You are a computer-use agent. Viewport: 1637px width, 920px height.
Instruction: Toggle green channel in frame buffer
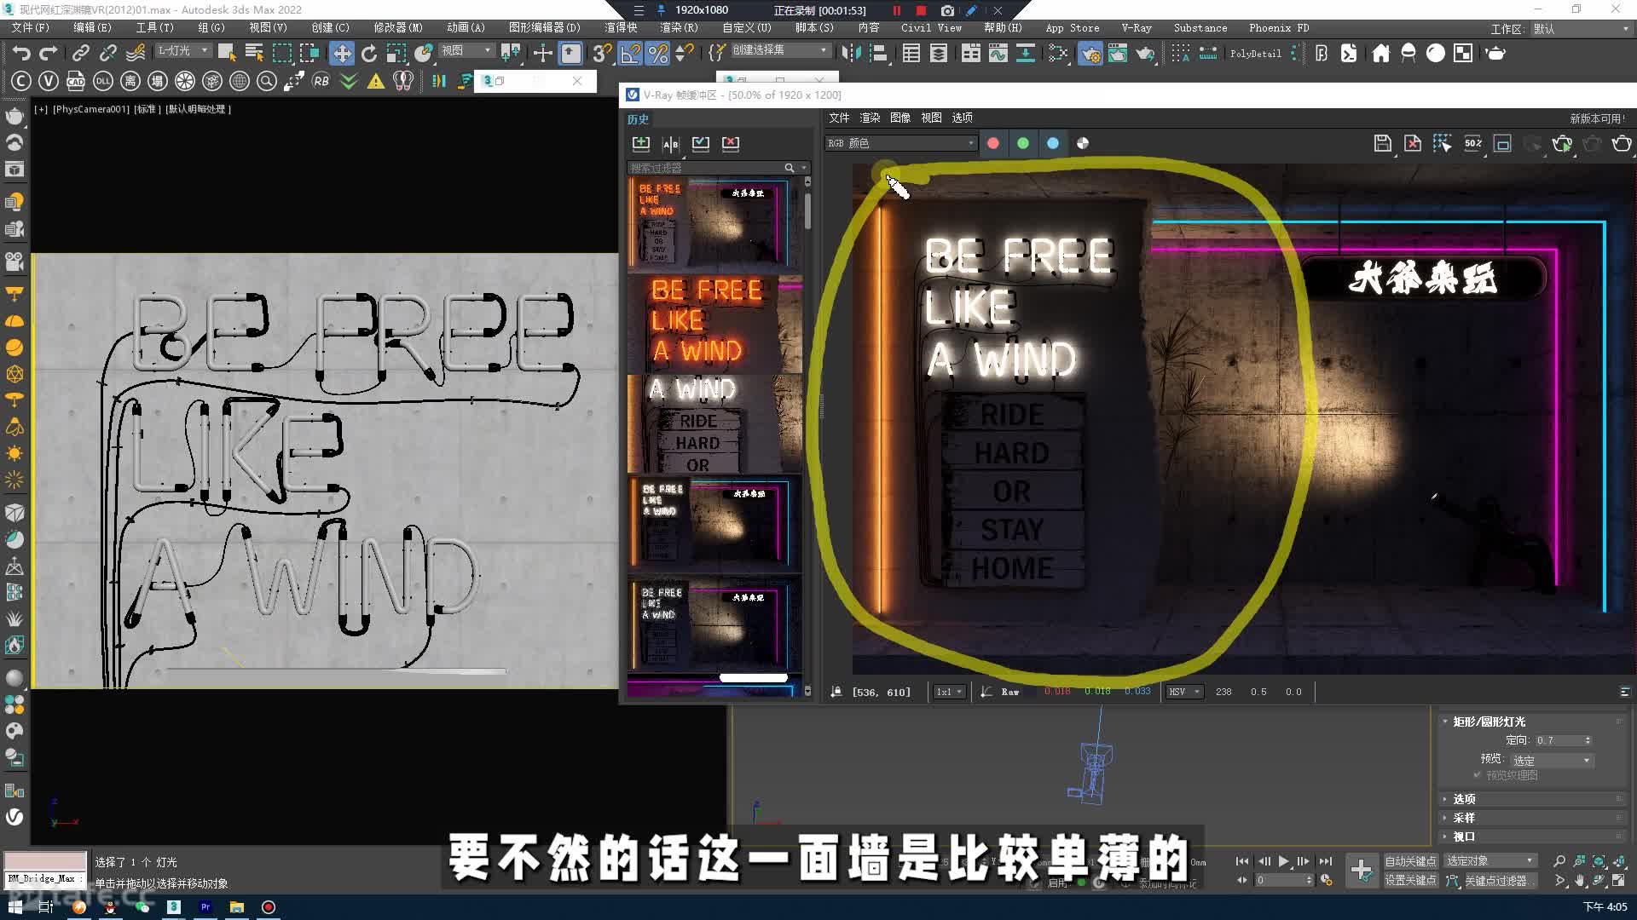pyautogui.click(x=1023, y=143)
